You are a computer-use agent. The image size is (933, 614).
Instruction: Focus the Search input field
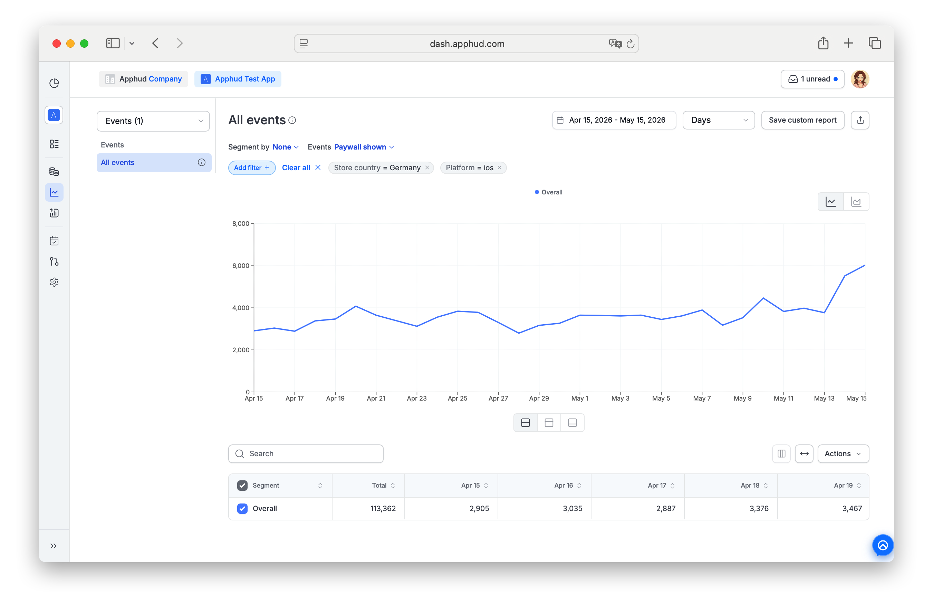[x=305, y=454]
